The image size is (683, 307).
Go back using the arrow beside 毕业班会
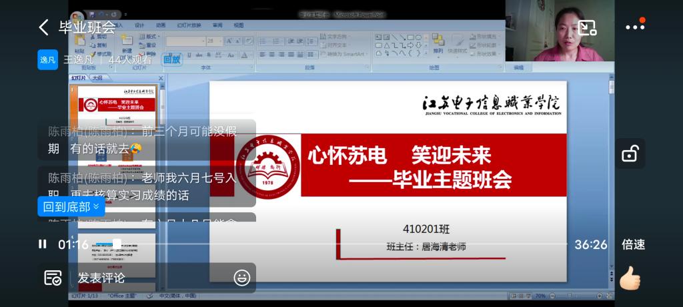point(43,27)
